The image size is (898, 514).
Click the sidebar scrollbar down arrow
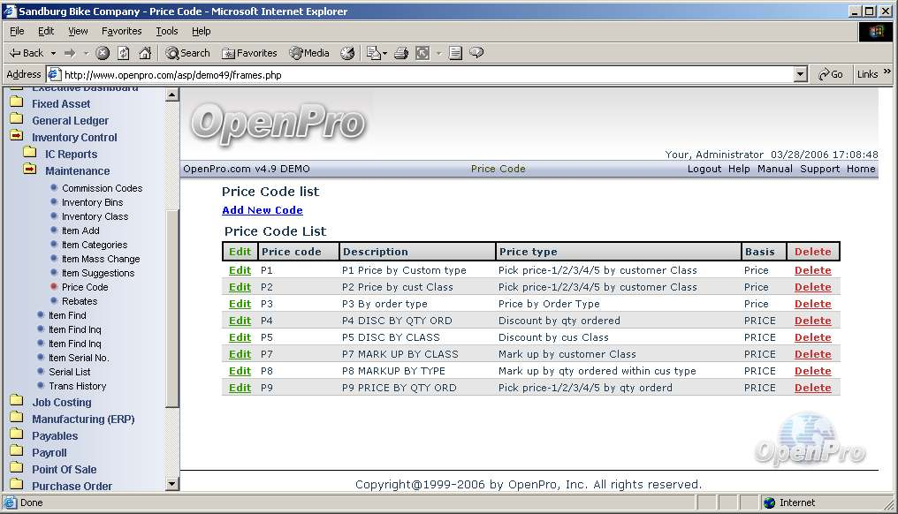tap(172, 484)
